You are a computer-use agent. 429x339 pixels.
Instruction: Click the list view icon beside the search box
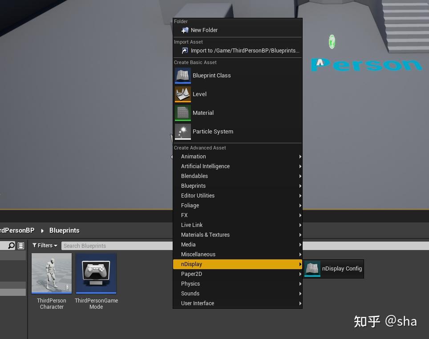point(20,245)
